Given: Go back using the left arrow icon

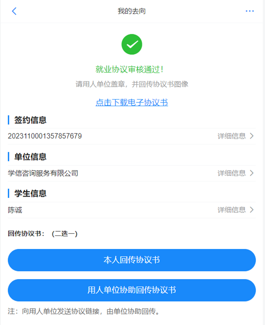Looking at the screenshot, I should (14, 11).
